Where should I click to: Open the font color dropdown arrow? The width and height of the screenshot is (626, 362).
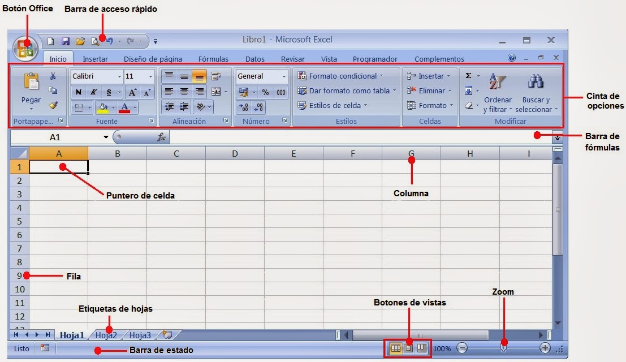click(134, 107)
